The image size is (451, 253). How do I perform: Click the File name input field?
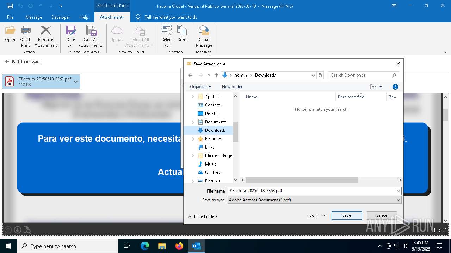coord(314,191)
